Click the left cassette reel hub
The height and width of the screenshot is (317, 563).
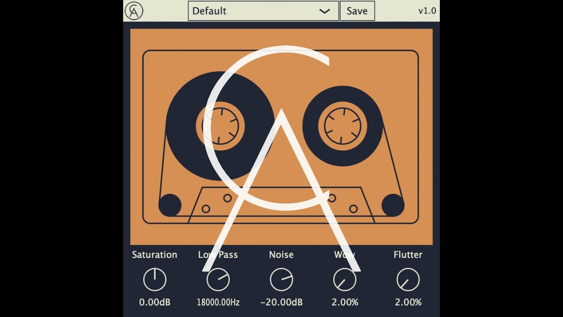click(x=220, y=126)
